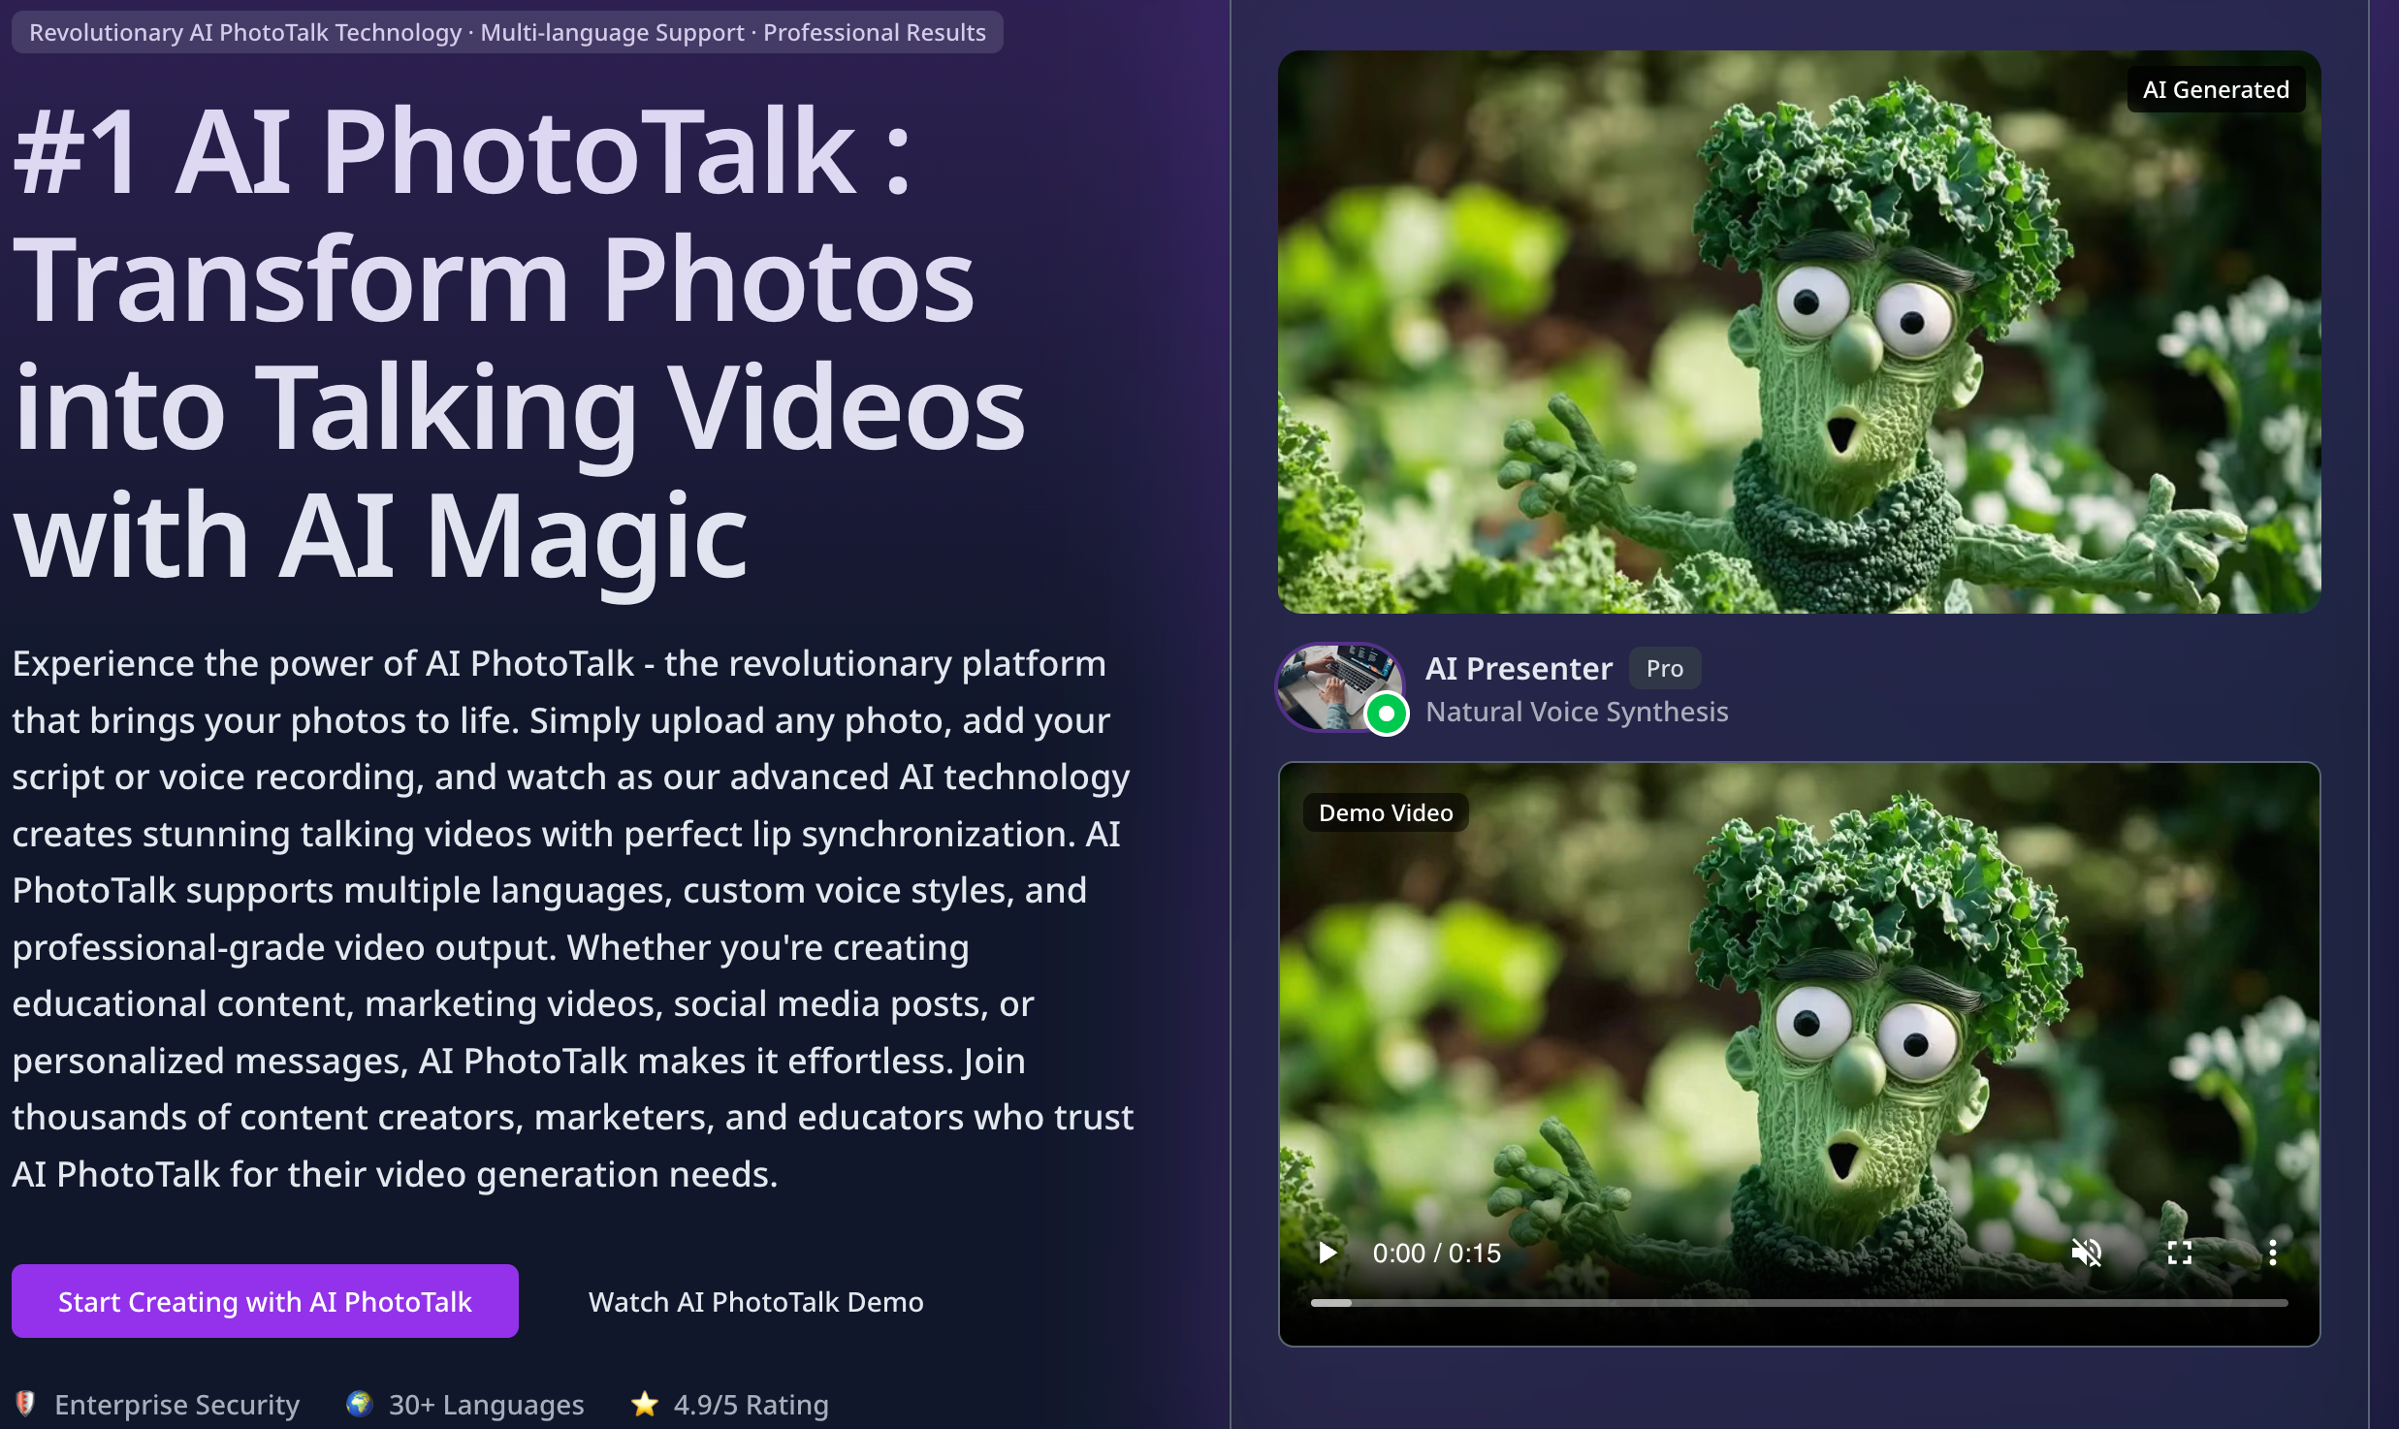This screenshot has height=1429, width=2399.
Task: Click the green online status indicator
Action: (1387, 714)
